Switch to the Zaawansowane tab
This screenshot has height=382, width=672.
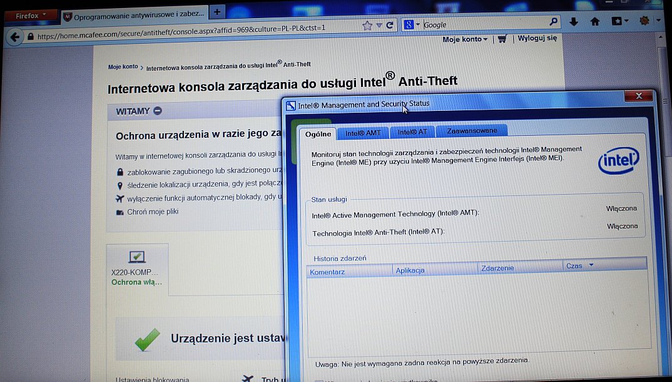(472, 130)
